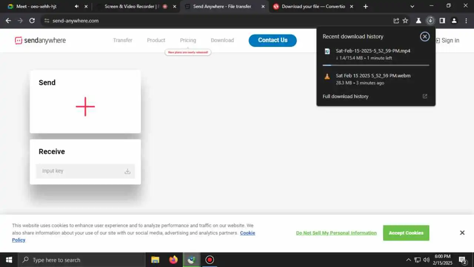
Task: Open the network icon in system tray
Action: (417, 260)
